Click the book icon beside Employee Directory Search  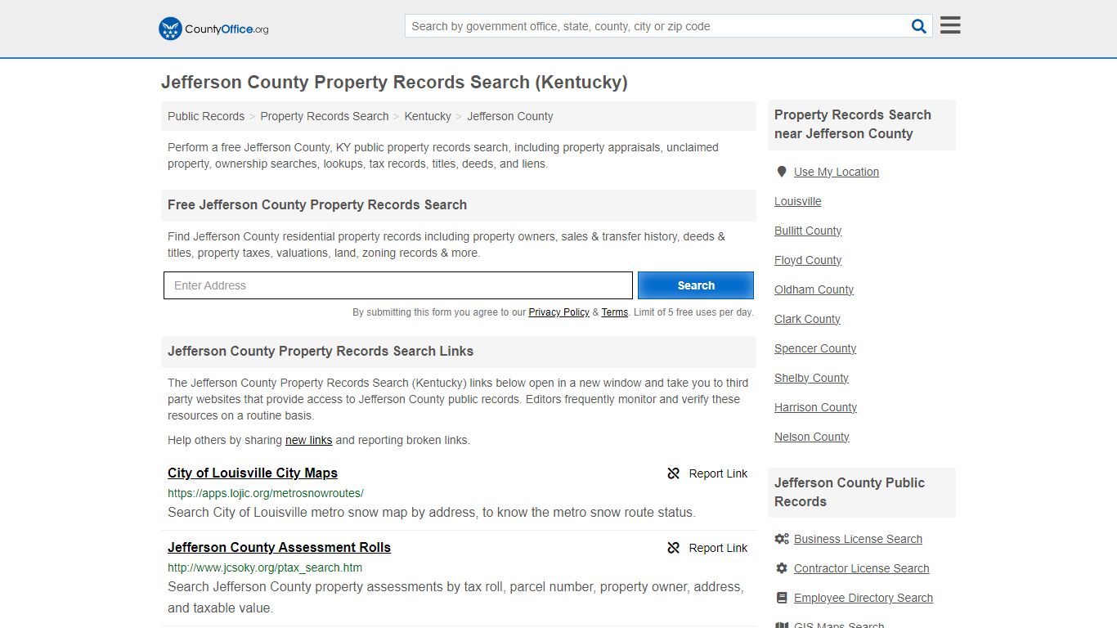782,598
